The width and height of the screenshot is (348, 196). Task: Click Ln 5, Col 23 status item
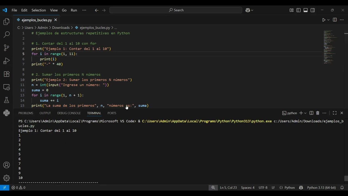[x=228, y=188]
